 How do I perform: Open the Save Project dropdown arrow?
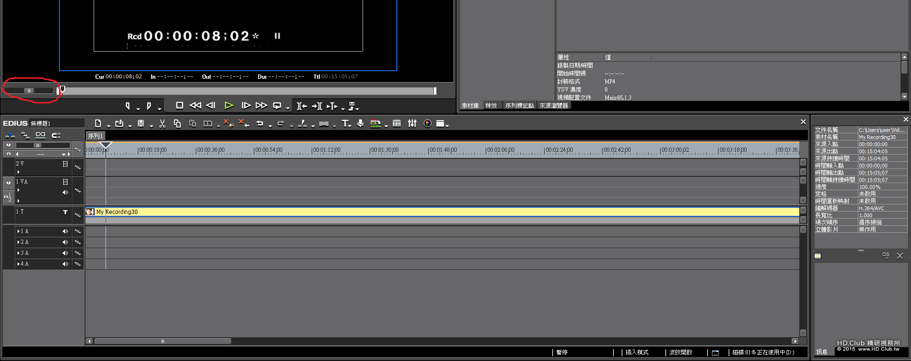point(151,126)
